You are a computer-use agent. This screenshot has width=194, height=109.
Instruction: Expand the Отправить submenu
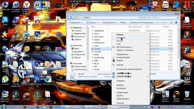tap(131, 81)
